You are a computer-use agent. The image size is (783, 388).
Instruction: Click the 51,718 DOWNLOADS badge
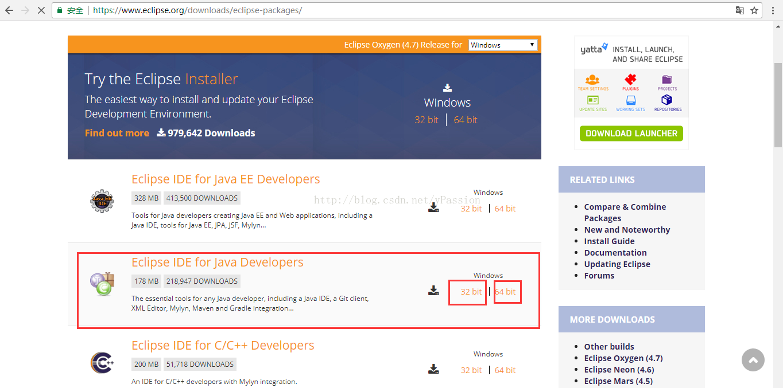[200, 365]
